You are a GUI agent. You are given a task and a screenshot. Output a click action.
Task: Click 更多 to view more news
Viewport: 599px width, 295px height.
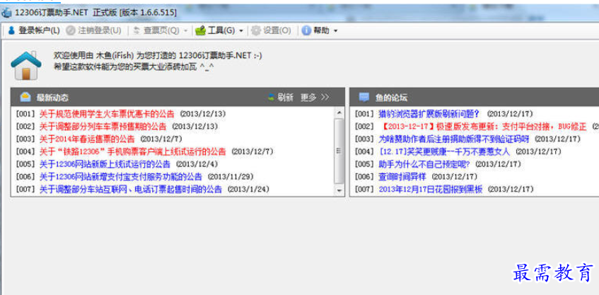tap(308, 98)
